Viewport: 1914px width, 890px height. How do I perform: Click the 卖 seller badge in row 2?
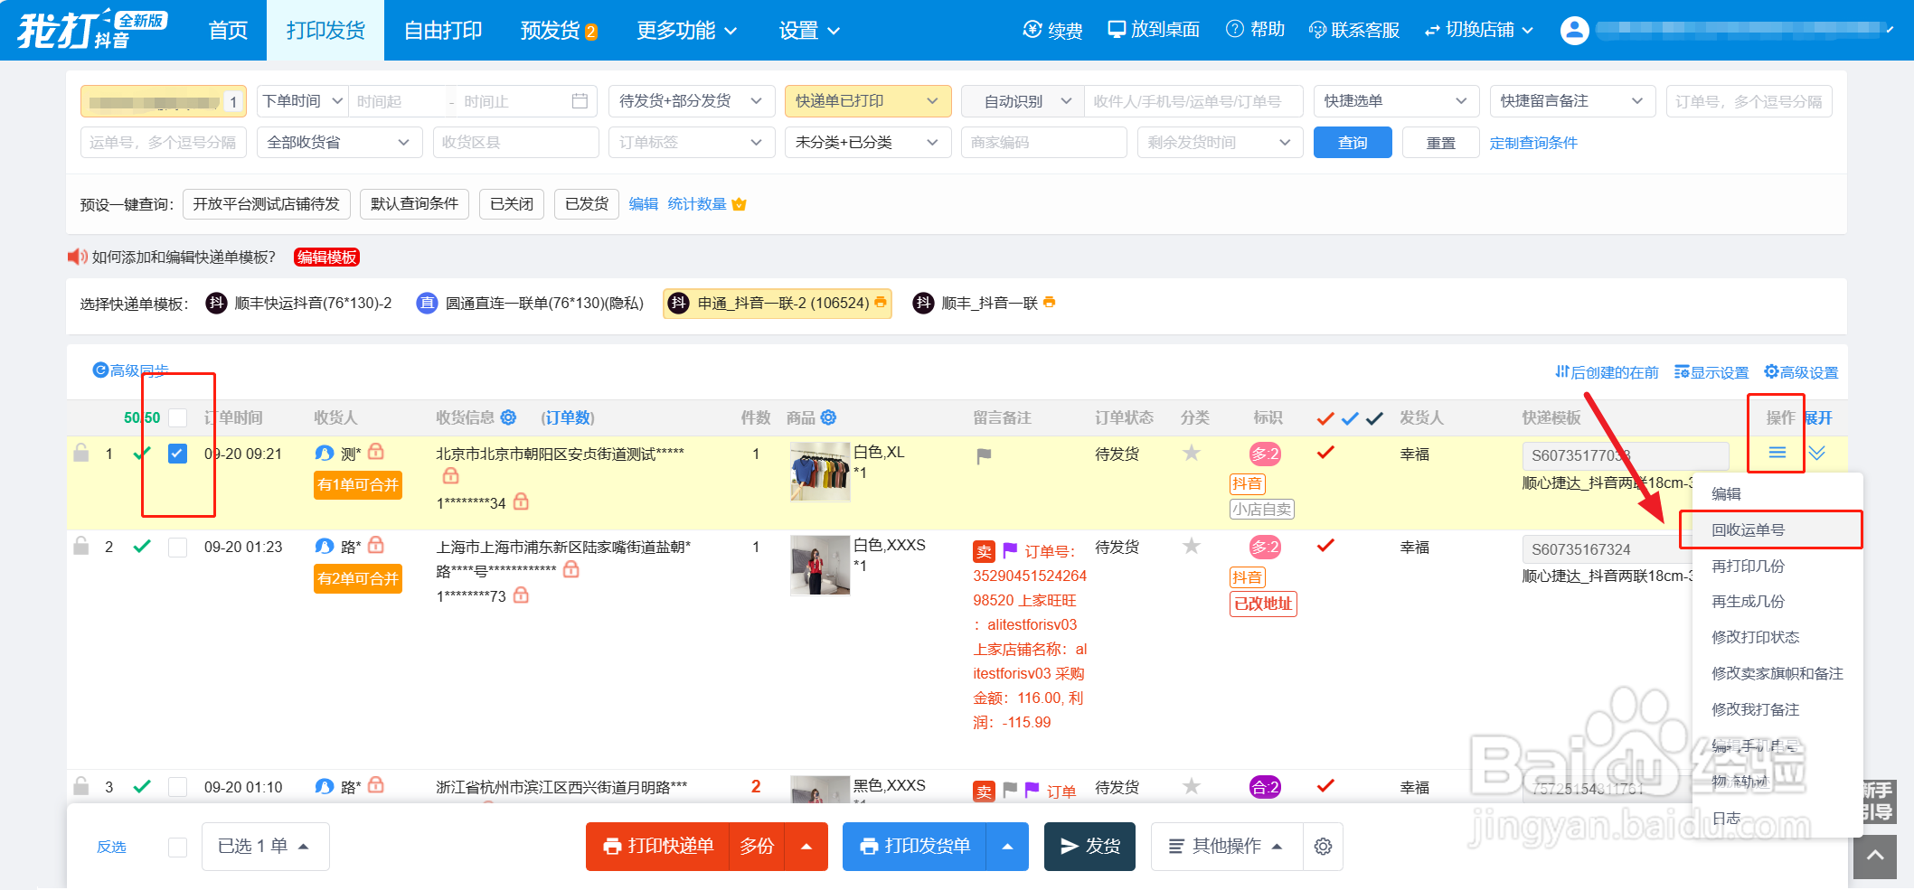(984, 551)
